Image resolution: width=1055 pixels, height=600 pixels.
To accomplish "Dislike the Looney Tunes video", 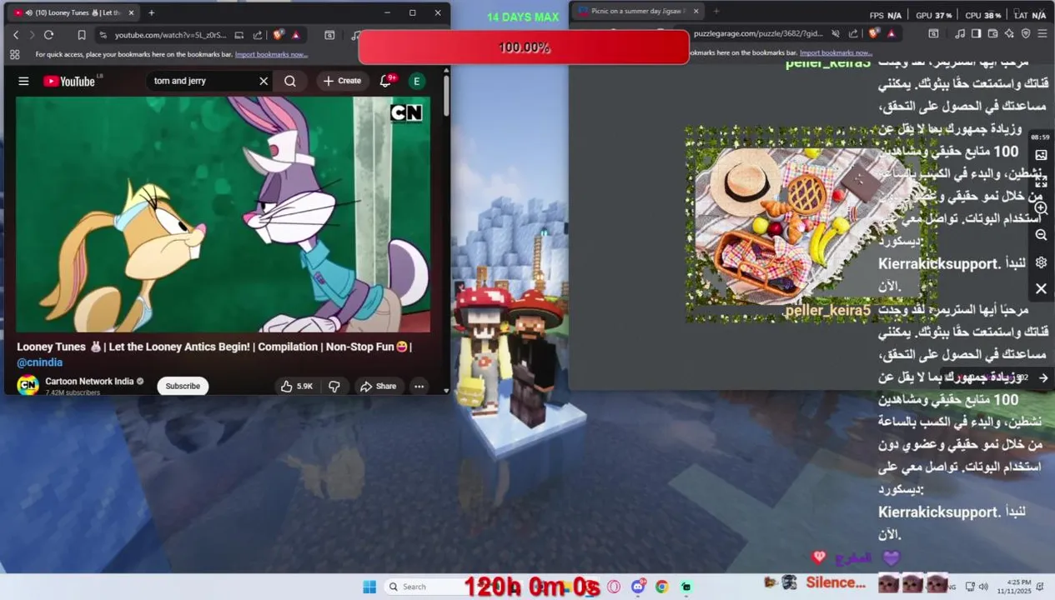I will pyautogui.click(x=334, y=386).
